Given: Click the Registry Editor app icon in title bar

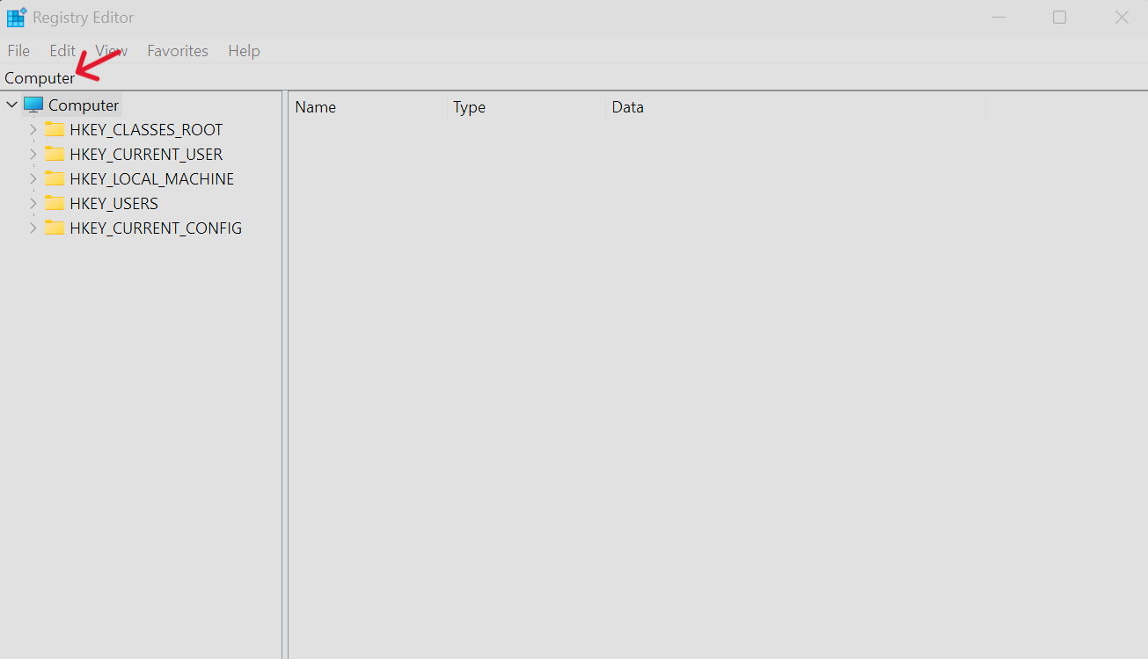Looking at the screenshot, I should coord(17,18).
